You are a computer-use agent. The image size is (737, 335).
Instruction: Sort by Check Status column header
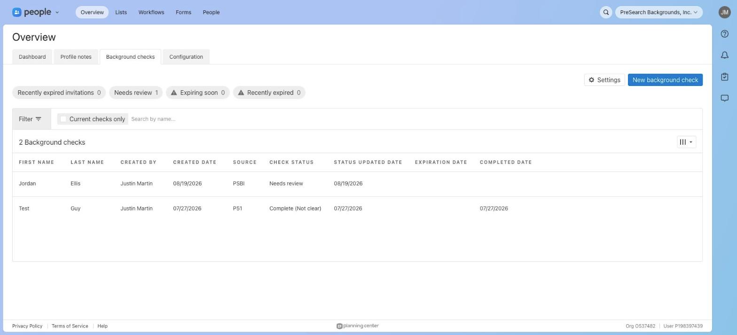(291, 162)
